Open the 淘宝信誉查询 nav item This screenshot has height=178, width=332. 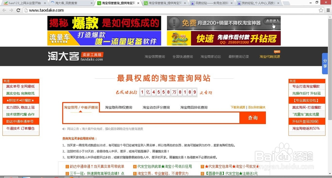(x=155, y=57)
